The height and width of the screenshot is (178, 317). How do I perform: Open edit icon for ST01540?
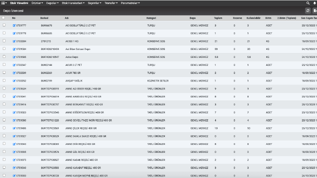coord(14,168)
